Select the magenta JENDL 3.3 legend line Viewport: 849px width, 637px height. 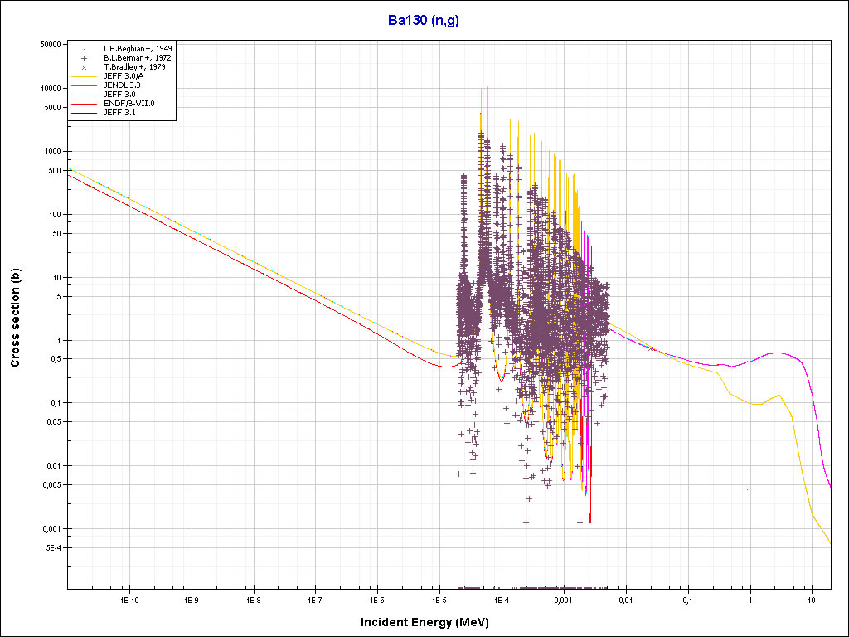pos(85,85)
